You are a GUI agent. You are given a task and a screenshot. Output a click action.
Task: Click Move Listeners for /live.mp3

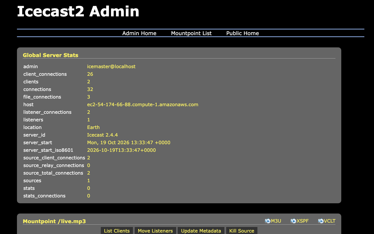point(155,231)
